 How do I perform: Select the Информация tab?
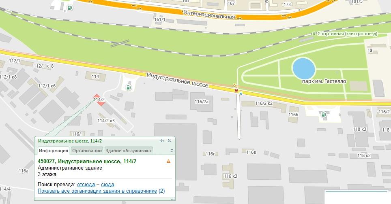54,151
